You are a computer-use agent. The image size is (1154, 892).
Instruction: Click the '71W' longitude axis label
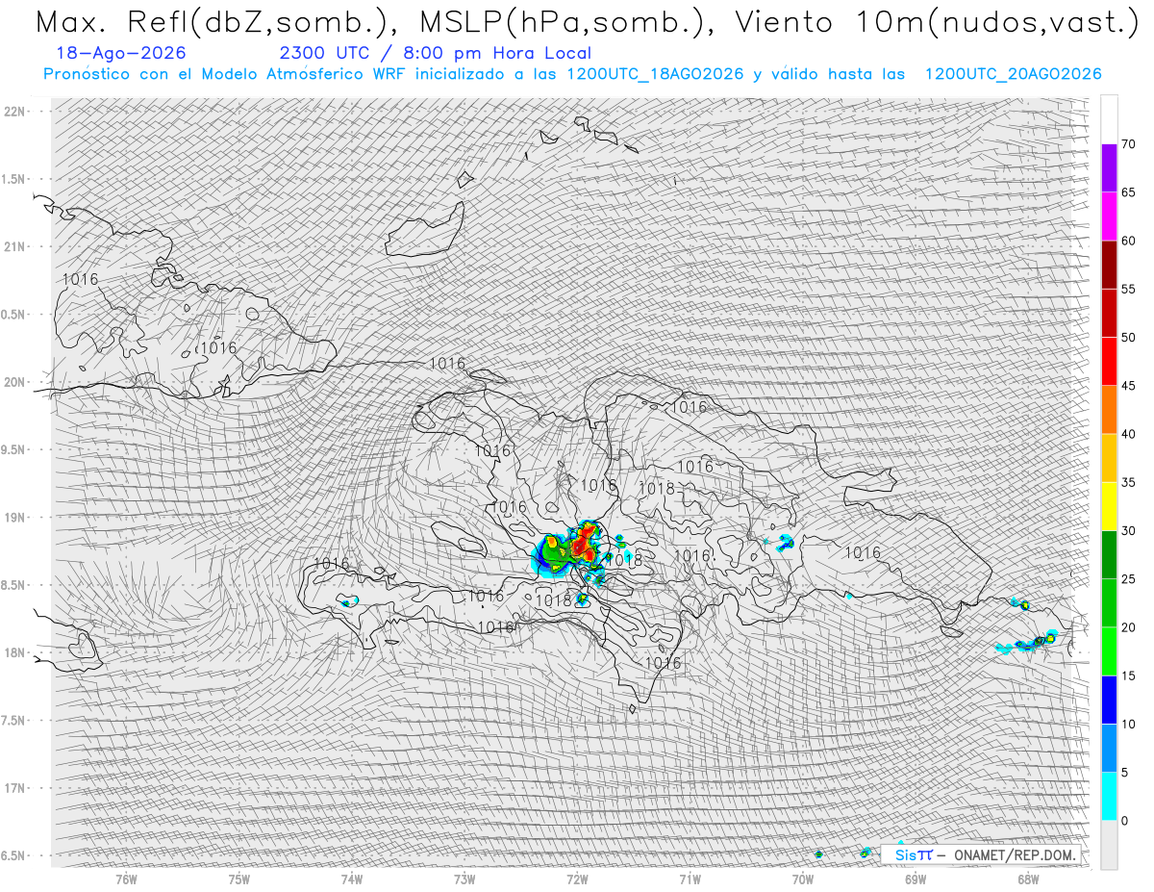coord(690,879)
